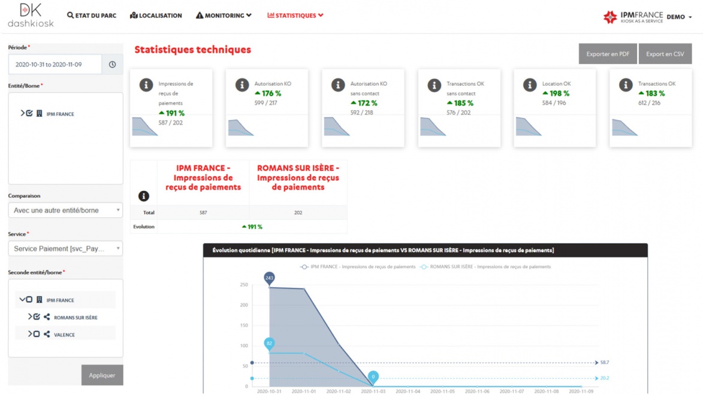Uncheck the ROMANS SUR ISÈRE checkbox
This screenshot has width=703, height=395.
[37, 317]
